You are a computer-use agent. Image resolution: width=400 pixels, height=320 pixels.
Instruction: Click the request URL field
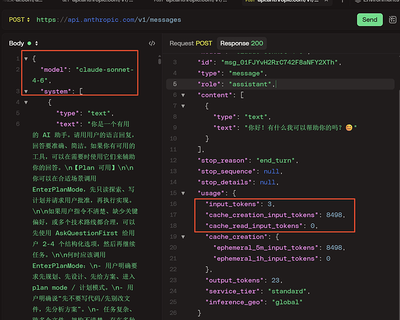[109, 20]
